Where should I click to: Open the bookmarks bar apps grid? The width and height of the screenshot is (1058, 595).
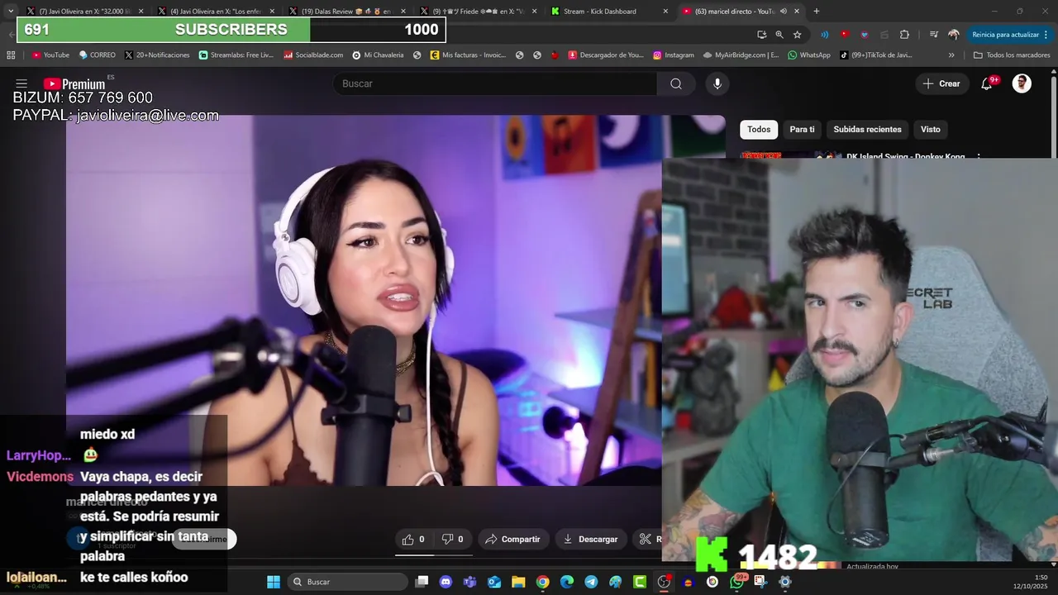(x=11, y=55)
